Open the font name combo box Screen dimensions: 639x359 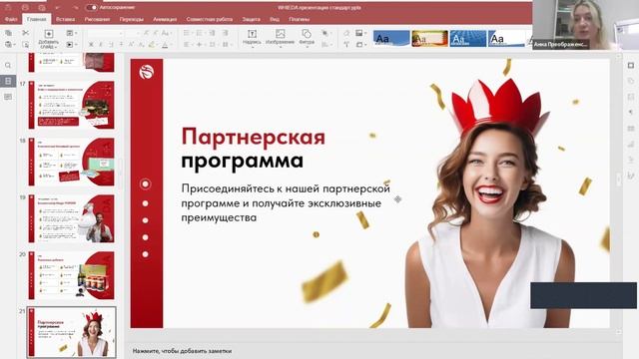[x=105, y=33]
